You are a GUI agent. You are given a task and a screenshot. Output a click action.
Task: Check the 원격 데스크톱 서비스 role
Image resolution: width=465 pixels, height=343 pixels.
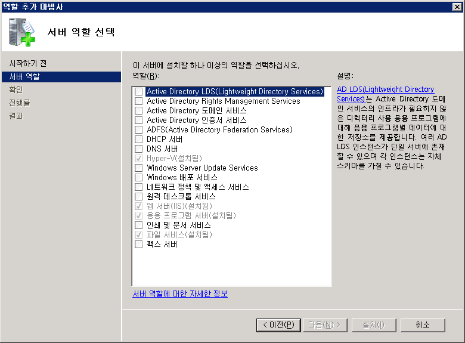coord(139,197)
